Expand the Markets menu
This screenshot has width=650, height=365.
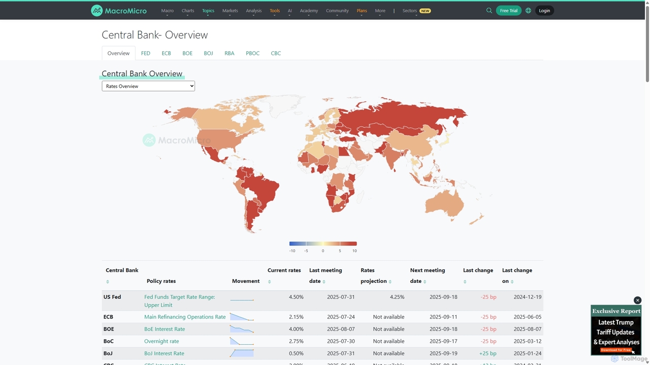230,11
